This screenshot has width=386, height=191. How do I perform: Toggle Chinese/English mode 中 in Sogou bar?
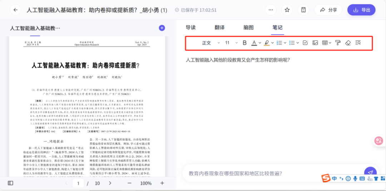[x=334, y=179]
